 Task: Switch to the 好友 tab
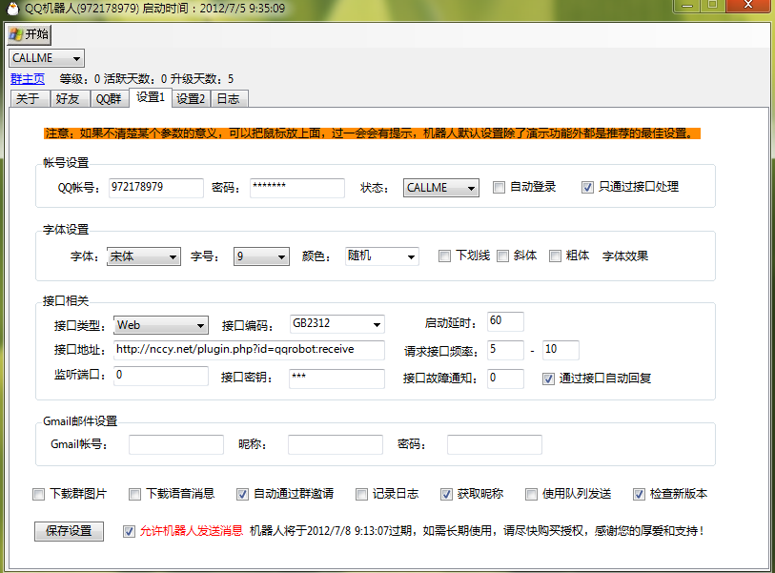coord(69,99)
